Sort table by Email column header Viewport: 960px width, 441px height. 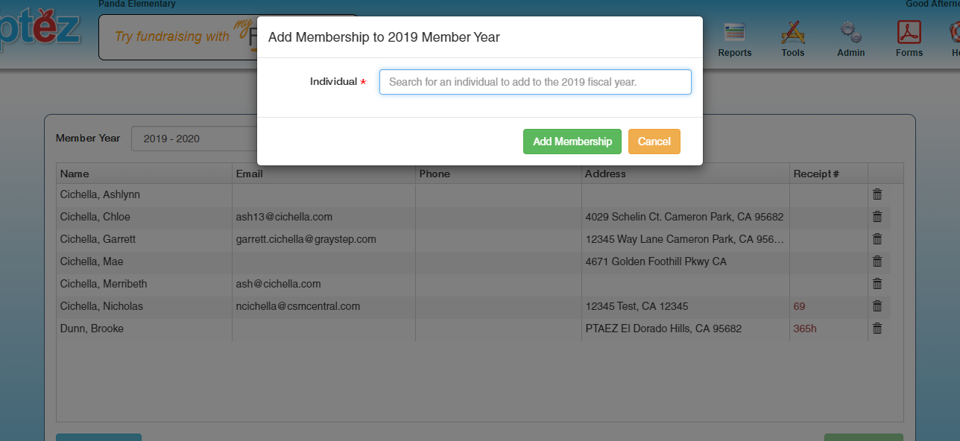(249, 174)
